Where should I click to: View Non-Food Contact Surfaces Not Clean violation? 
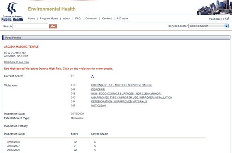126,94
